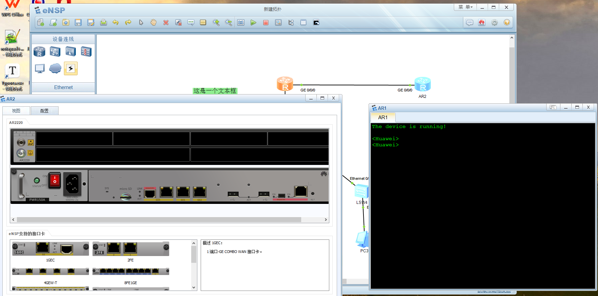Screen dimensions: 598x296
Task: Click the orange router at the link's left end
Action: [x=285, y=84]
